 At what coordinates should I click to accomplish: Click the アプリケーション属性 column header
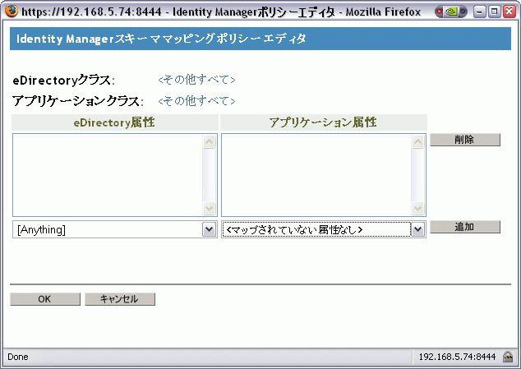(x=323, y=122)
